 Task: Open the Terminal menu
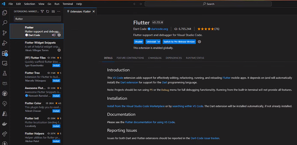(x=68, y=4)
